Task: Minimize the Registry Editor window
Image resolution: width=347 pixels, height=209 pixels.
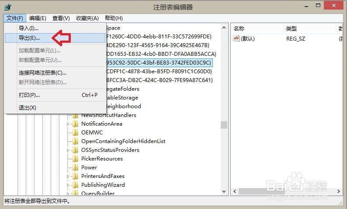Action: 306,6
